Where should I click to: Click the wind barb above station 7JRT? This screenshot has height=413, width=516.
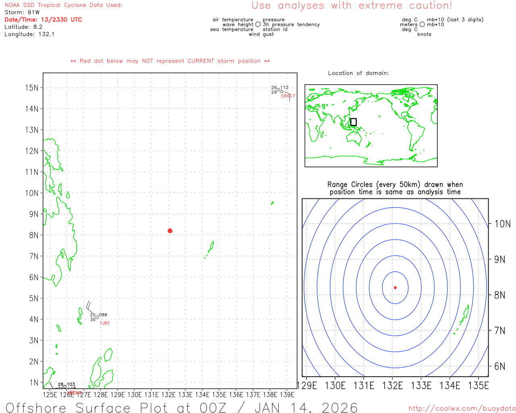click(x=88, y=305)
